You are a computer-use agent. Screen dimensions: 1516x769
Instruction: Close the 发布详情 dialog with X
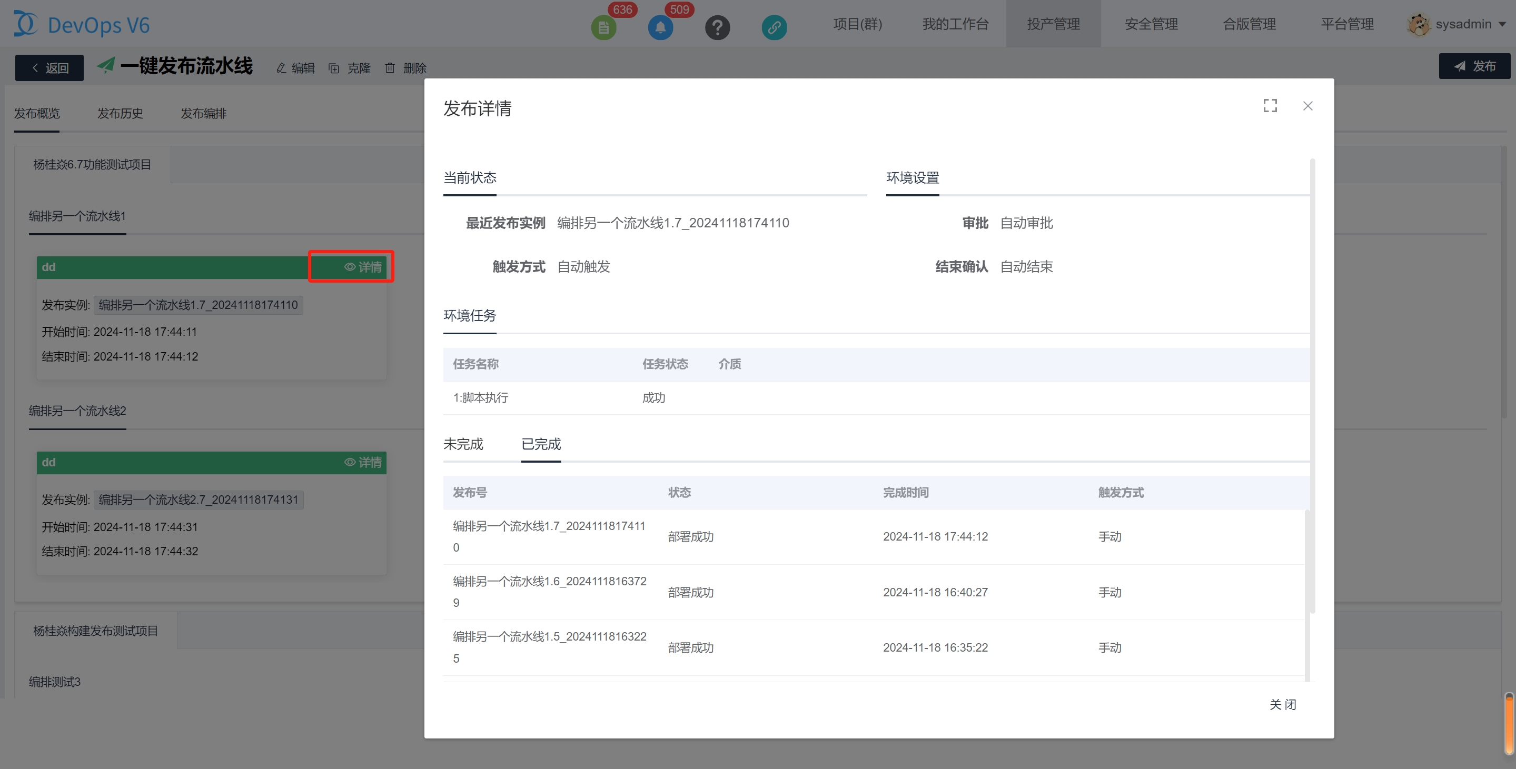1307,106
